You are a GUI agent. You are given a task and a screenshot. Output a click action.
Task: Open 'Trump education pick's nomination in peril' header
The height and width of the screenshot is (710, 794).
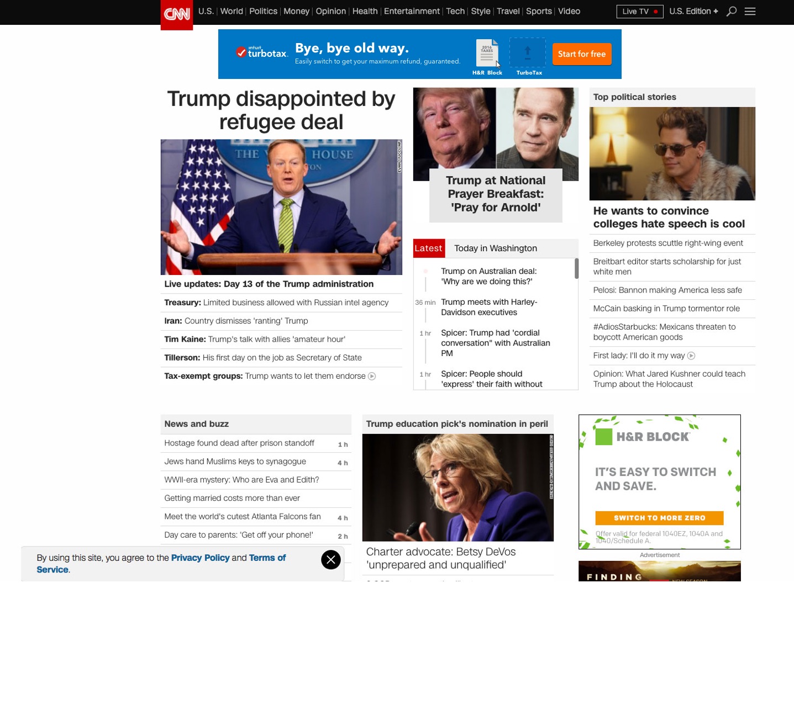(x=457, y=424)
